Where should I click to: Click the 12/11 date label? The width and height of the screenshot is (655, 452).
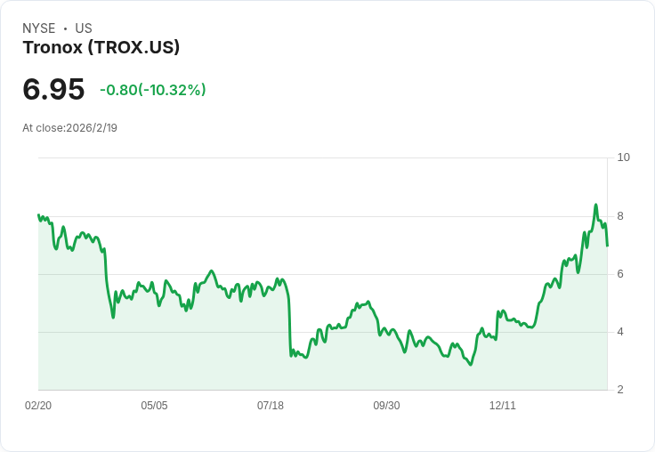pos(503,406)
